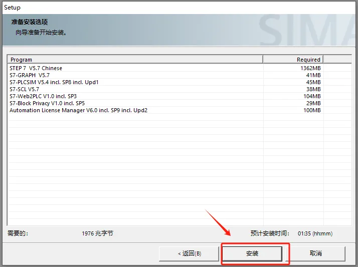Screen dimensions: 358x267
Task: Click the Required column header
Action: point(293,60)
